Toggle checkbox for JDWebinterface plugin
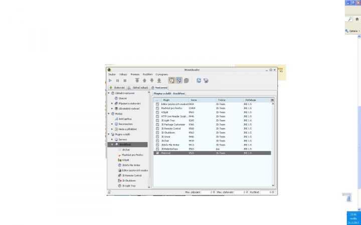This screenshot has height=225, width=361. tap(157, 149)
